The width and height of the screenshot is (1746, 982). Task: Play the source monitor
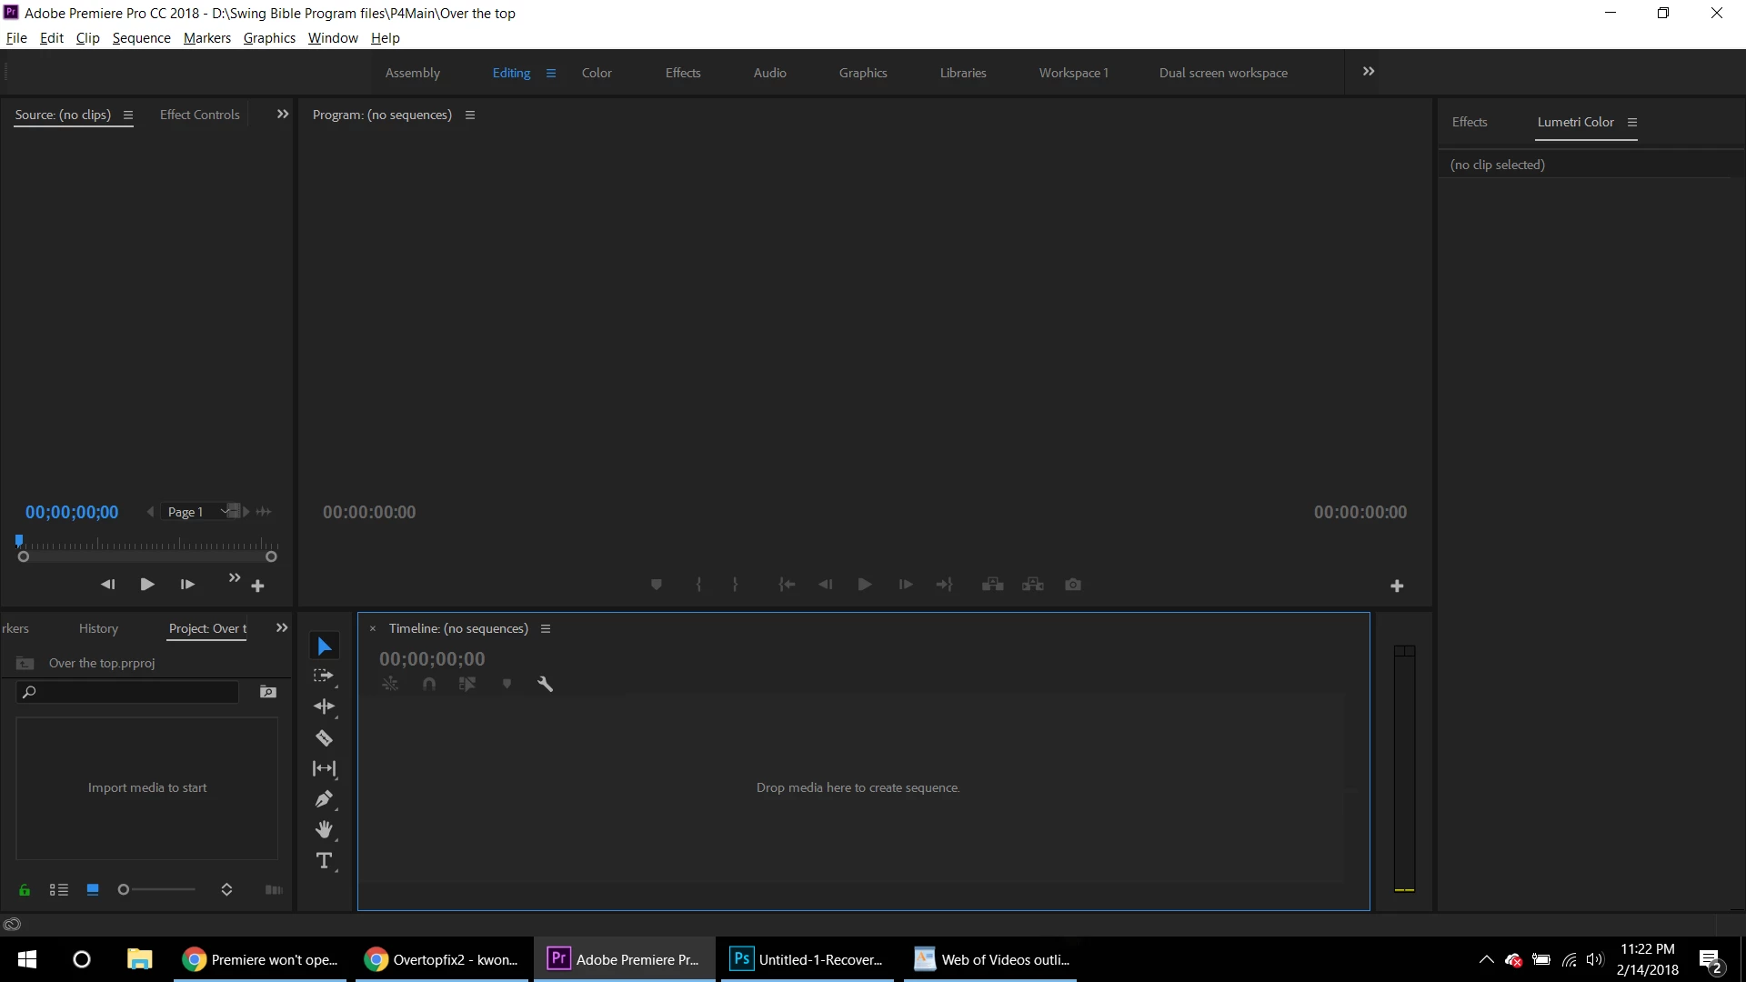click(x=147, y=585)
